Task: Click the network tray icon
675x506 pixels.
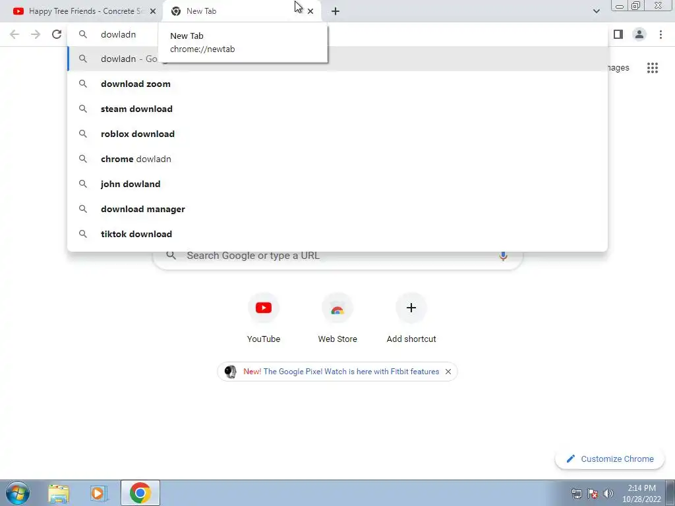Action: click(x=576, y=493)
